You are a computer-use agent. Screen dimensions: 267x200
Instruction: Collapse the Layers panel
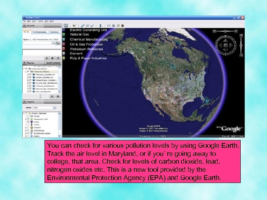point(24,102)
